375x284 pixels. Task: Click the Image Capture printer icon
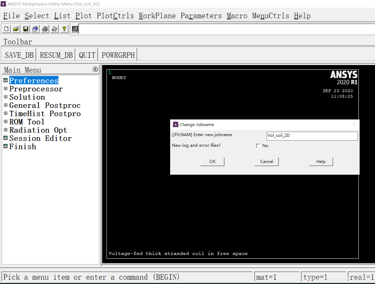coord(45,29)
